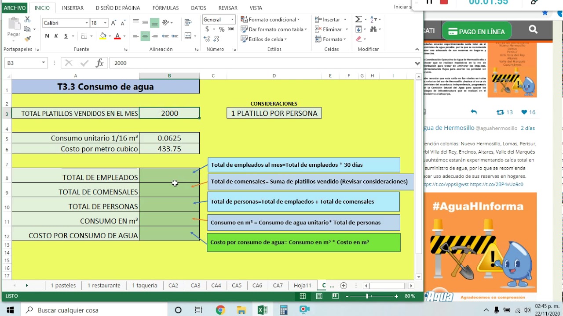
Task: Open the font size 18 dropdown
Action: (105, 23)
